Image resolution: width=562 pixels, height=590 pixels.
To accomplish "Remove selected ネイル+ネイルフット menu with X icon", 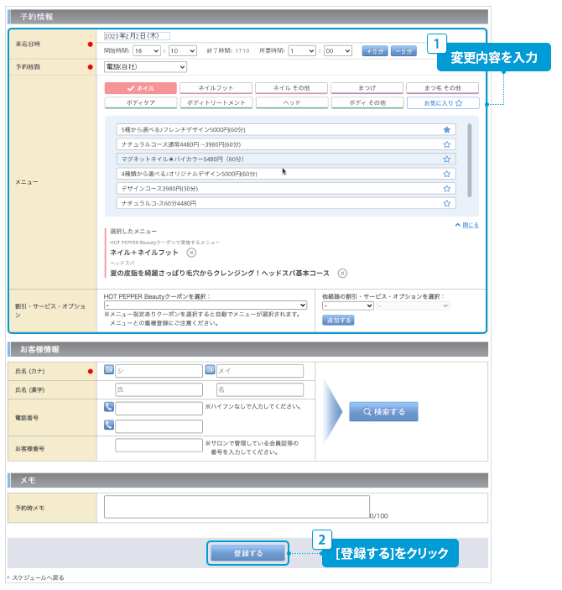I will pos(191,253).
